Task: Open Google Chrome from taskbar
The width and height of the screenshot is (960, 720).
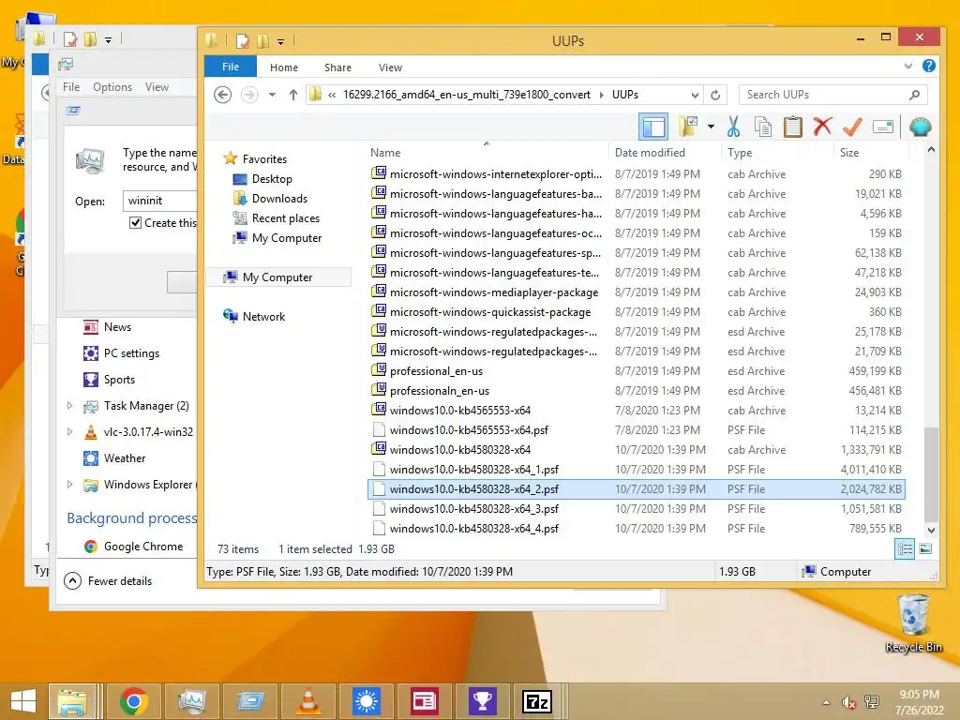Action: pos(133,701)
